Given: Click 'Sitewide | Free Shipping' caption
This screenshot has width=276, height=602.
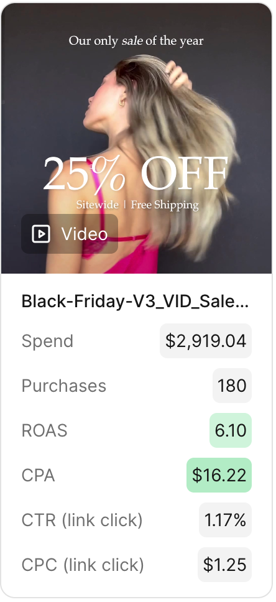Looking at the screenshot, I should click(137, 205).
